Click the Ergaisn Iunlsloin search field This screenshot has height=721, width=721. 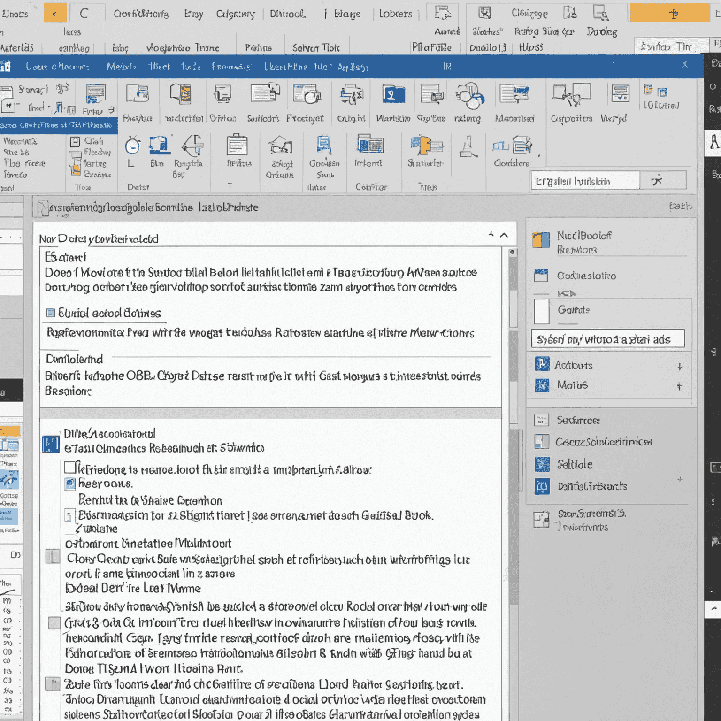point(585,181)
